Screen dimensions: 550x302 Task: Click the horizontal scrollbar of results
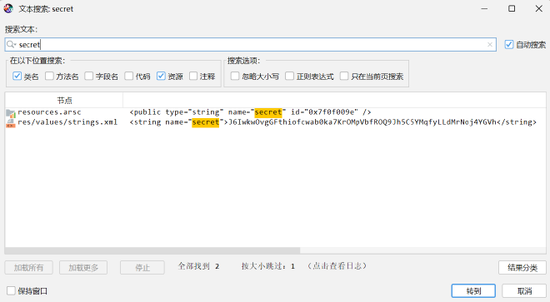pyautogui.click(x=152, y=250)
